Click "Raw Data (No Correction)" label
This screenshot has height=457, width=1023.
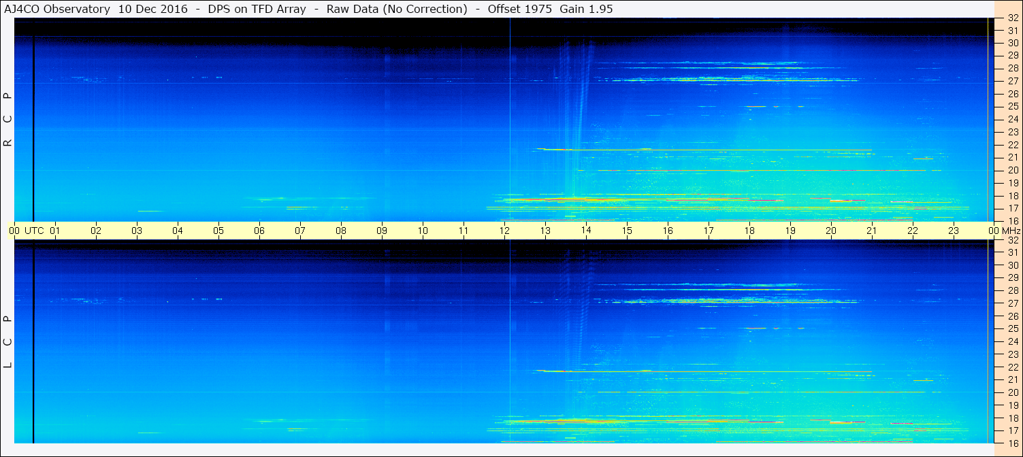[397, 9]
